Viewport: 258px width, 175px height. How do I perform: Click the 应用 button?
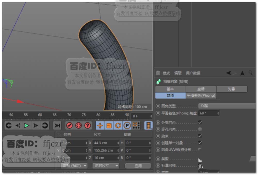tap(138, 166)
